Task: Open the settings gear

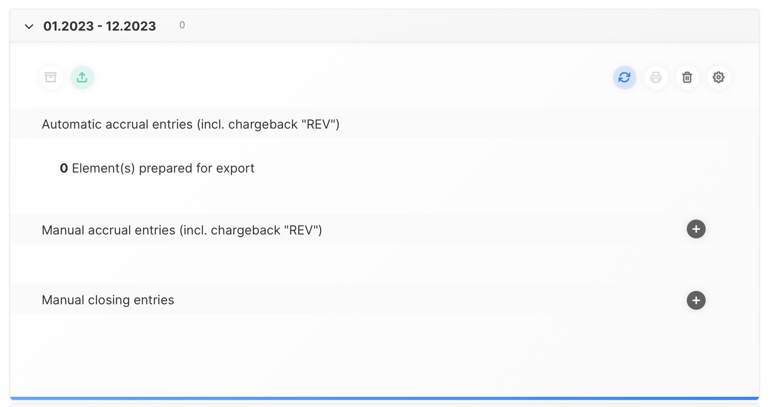Action: [719, 77]
